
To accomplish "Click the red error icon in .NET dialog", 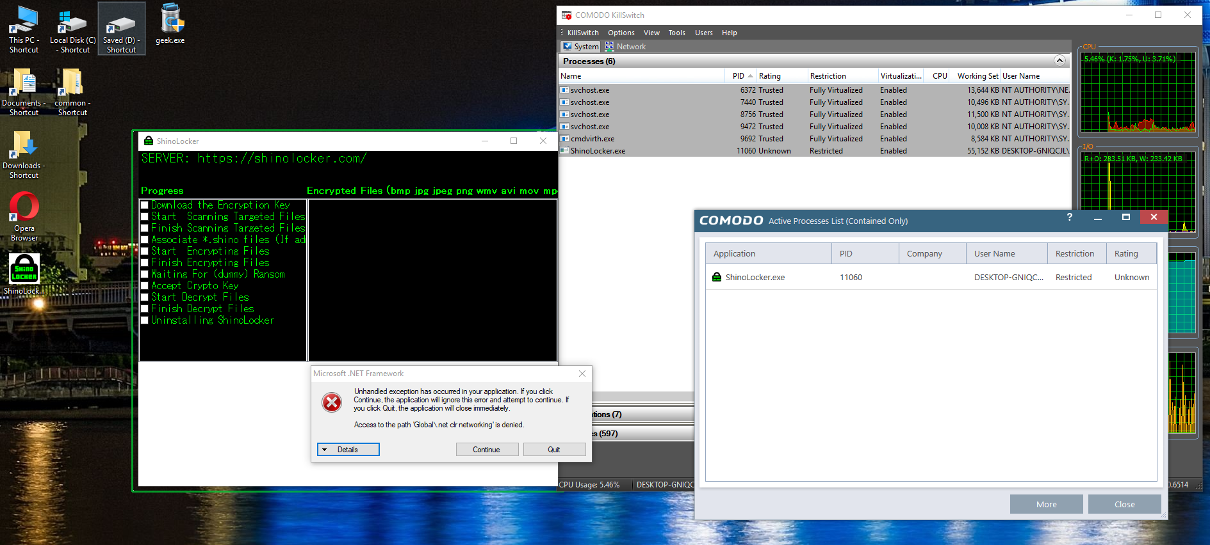I will pos(332,402).
